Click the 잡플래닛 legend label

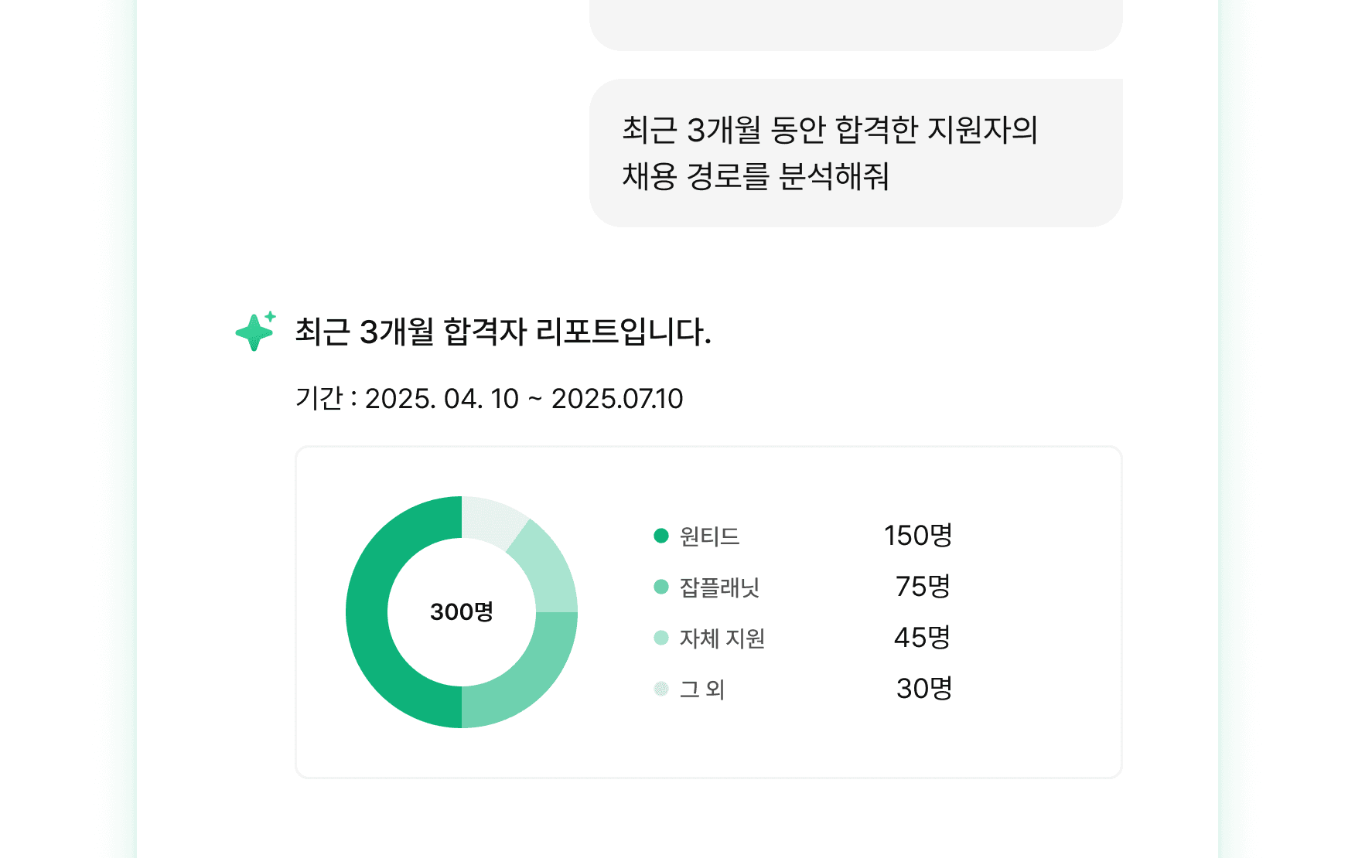click(719, 587)
